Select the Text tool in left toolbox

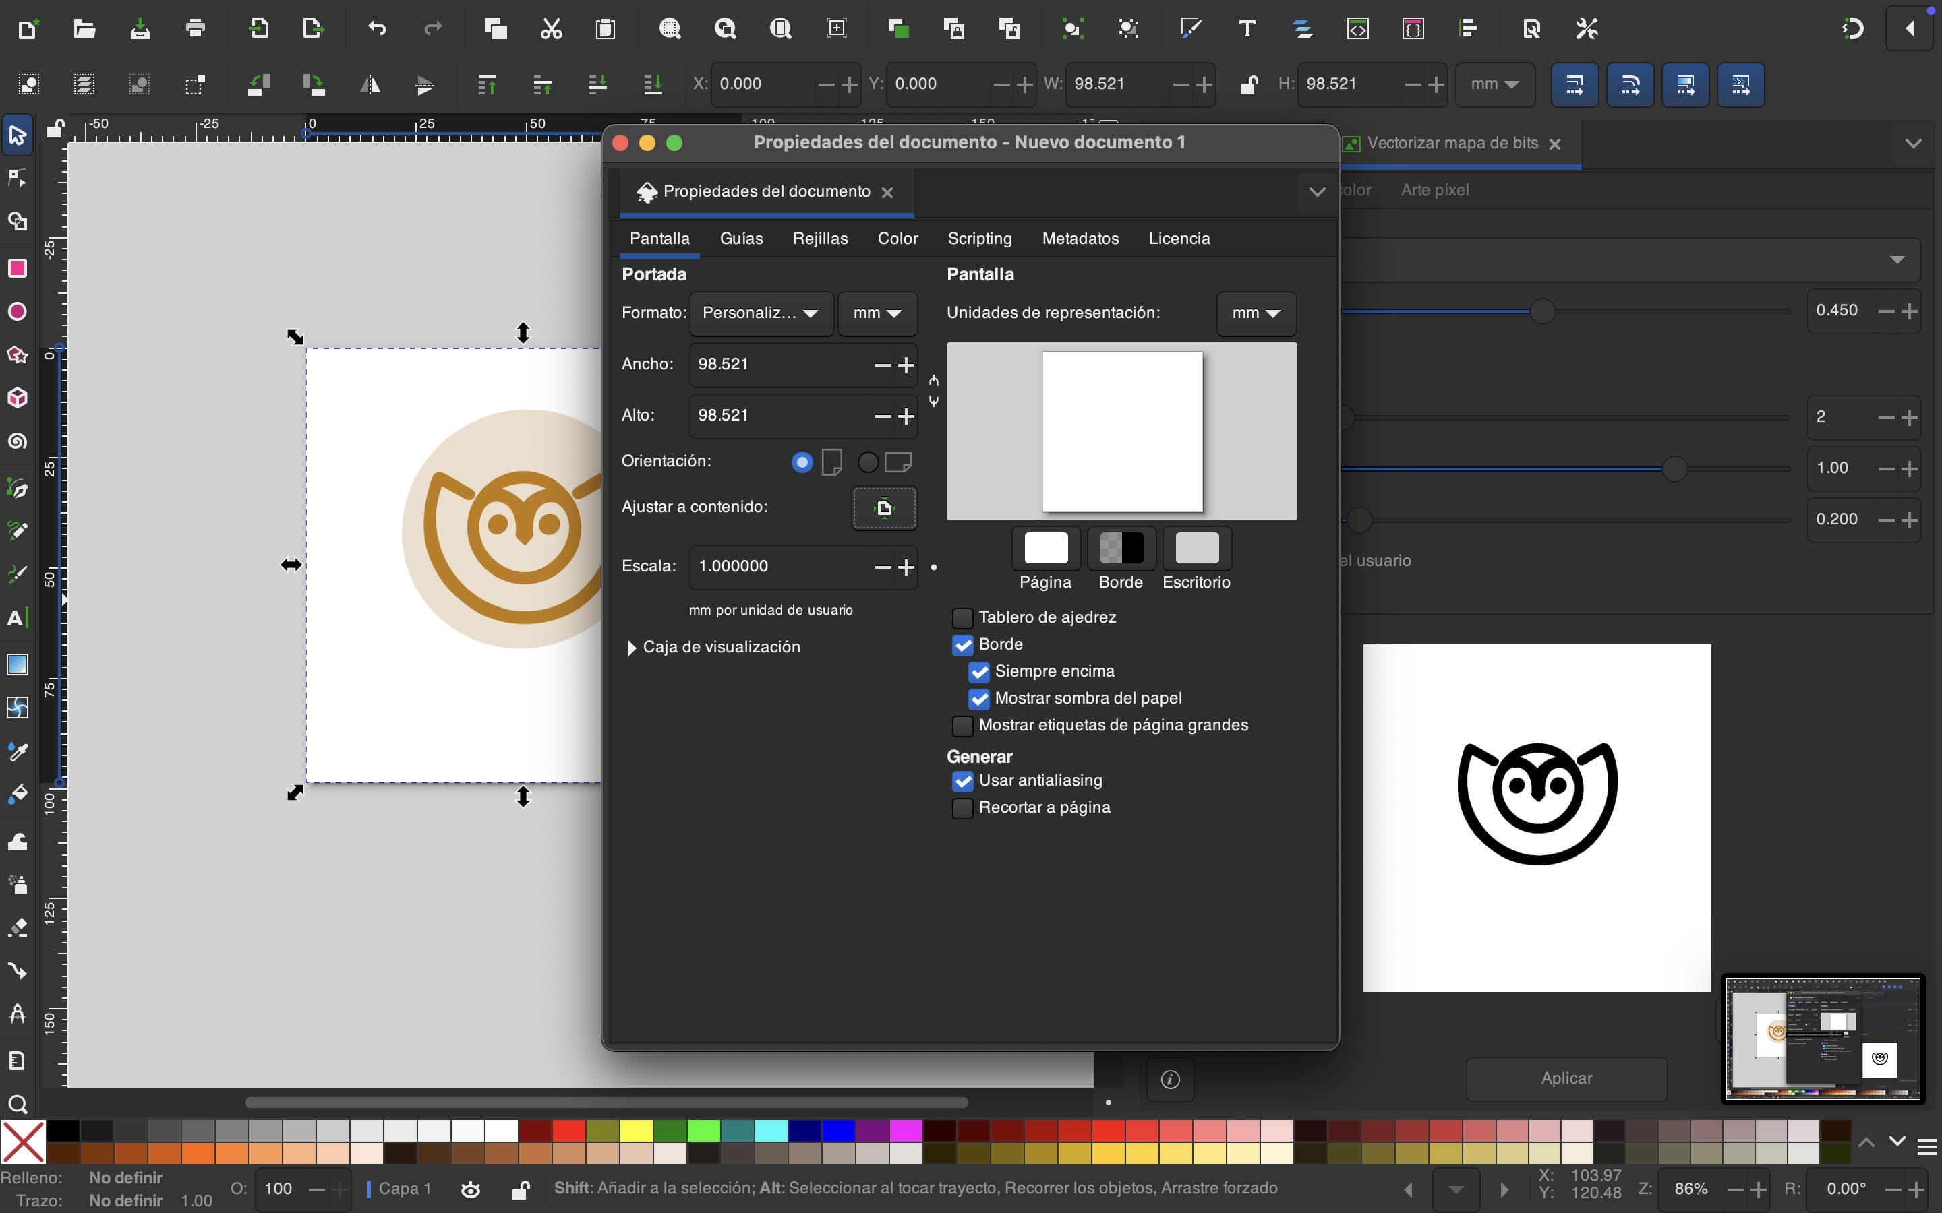(18, 618)
